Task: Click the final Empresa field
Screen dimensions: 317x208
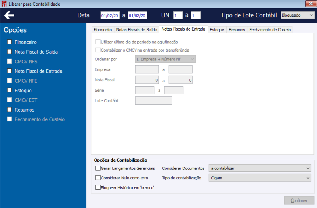Action: (181, 69)
